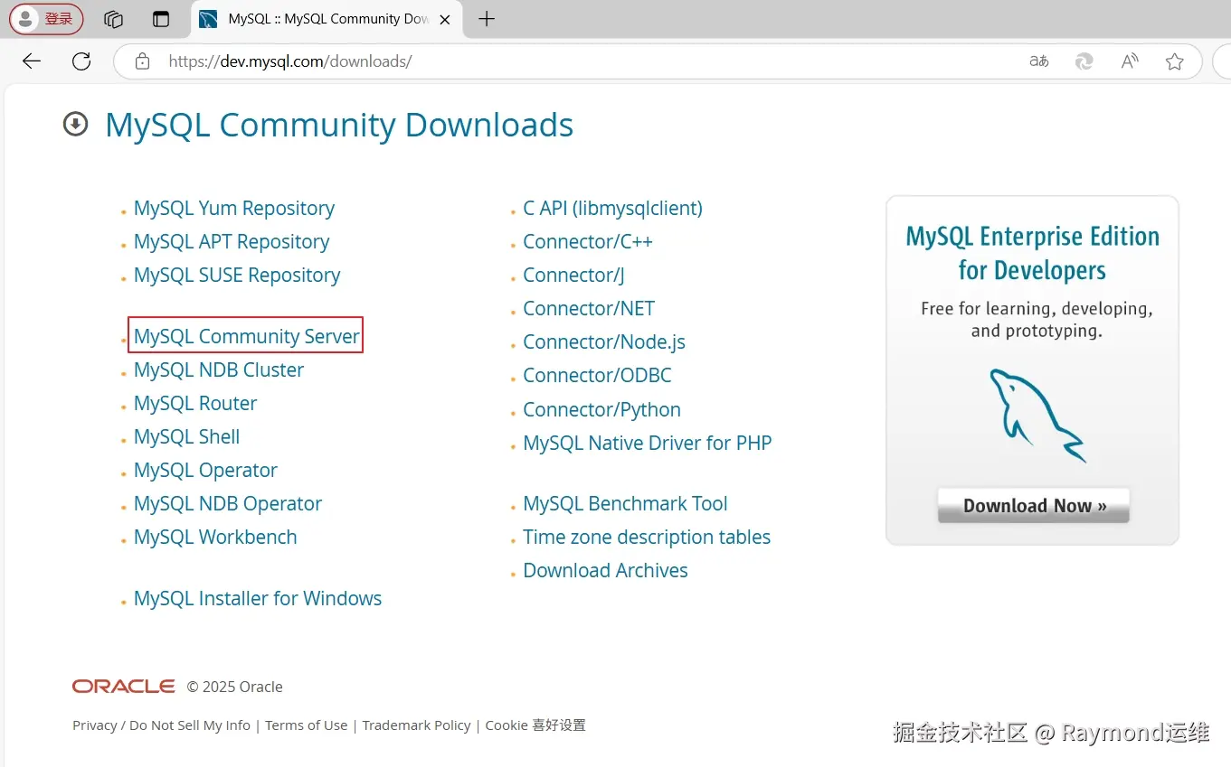This screenshot has height=767, width=1231.
Task: Open the read aloud icon
Action: tap(1130, 61)
